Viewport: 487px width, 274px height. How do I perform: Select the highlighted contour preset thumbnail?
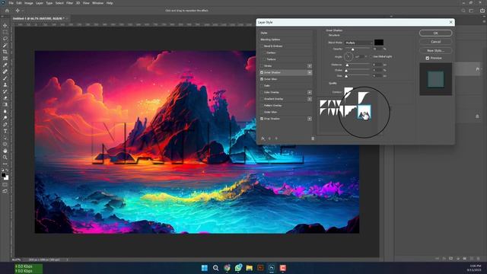[364, 112]
